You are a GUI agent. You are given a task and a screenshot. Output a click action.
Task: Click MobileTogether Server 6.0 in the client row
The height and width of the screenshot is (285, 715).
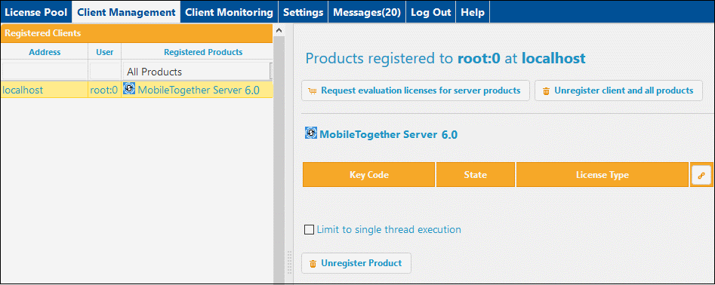199,90
